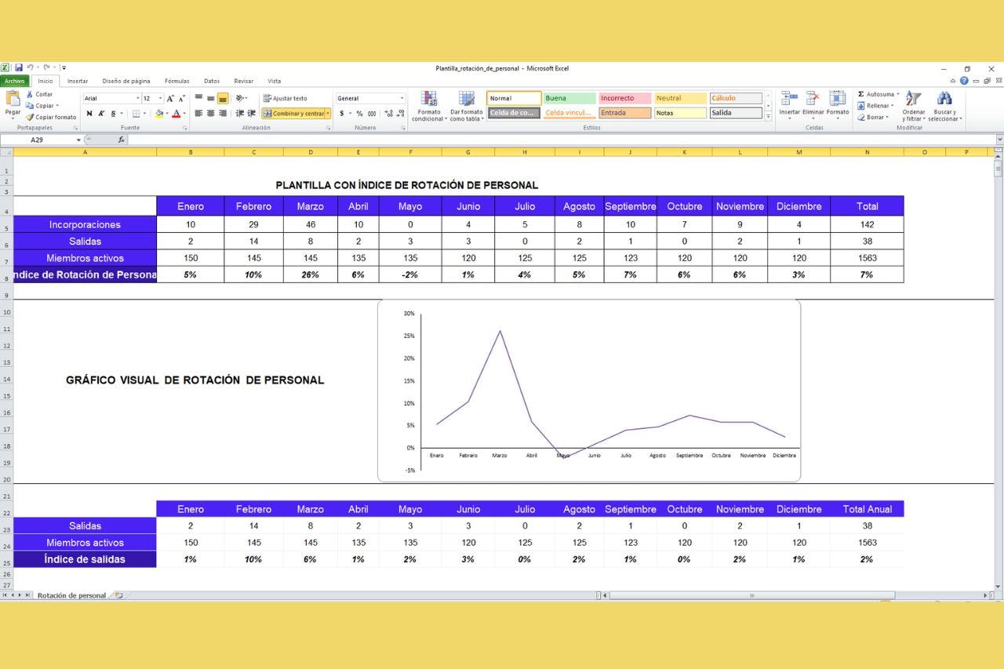Click the Autosuma button
Image resolution: width=1004 pixels, height=669 pixels.
pyautogui.click(x=875, y=94)
